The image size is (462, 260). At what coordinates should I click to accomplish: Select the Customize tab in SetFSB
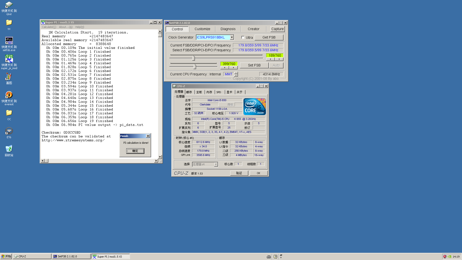[x=202, y=29]
